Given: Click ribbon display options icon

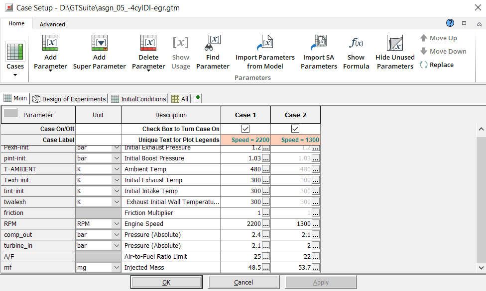Looking at the screenshot, I should coord(464,23).
